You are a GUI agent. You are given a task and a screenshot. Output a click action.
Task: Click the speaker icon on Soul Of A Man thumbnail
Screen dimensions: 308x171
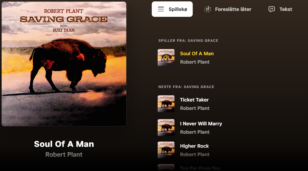coord(166,57)
